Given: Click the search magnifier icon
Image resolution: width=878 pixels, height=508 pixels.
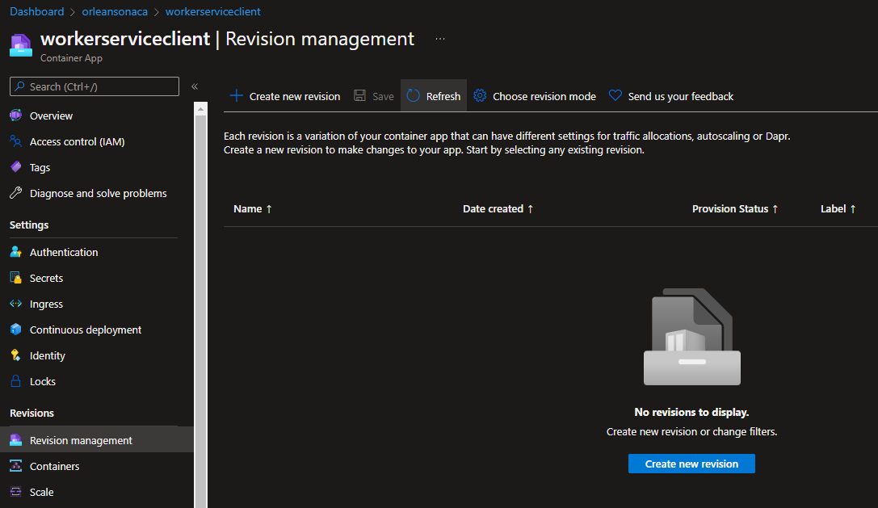Looking at the screenshot, I should pos(20,86).
